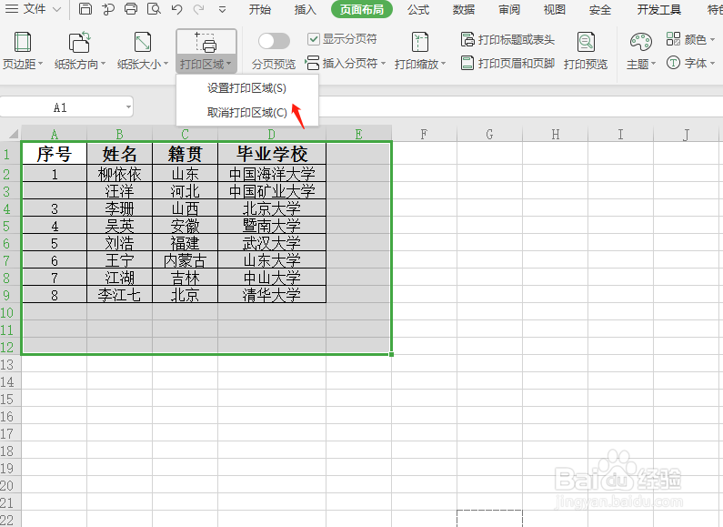Select column F header
723x527 pixels.
pos(424,134)
